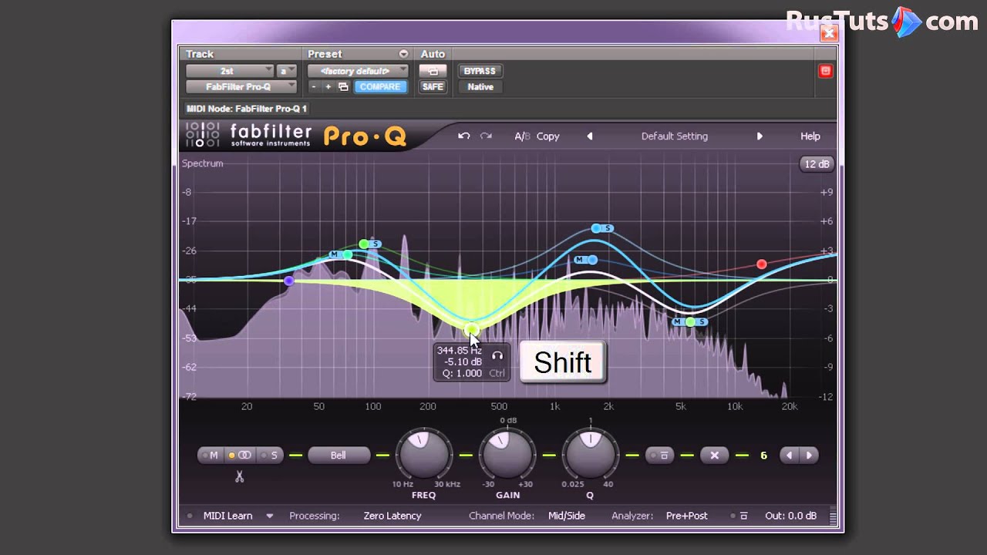Click the redo arrow icon
The image size is (987, 555).
(x=486, y=136)
